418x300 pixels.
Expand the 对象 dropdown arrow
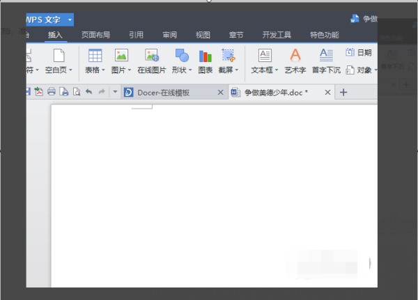pyautogui.click(x=376, y=70)
